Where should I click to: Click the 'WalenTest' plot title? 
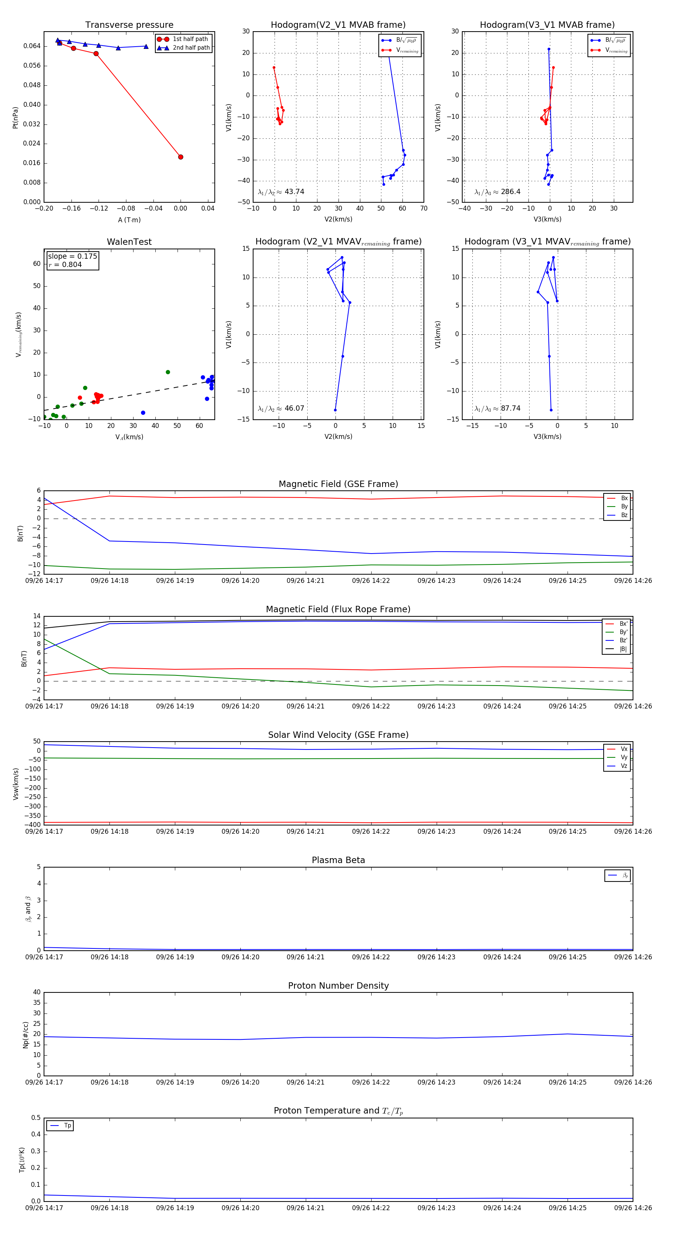pyautogui.click(x=129, y=242)
